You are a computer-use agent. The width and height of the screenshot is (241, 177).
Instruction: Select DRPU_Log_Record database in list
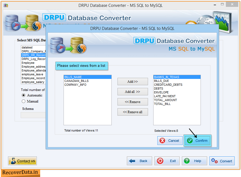33,59
